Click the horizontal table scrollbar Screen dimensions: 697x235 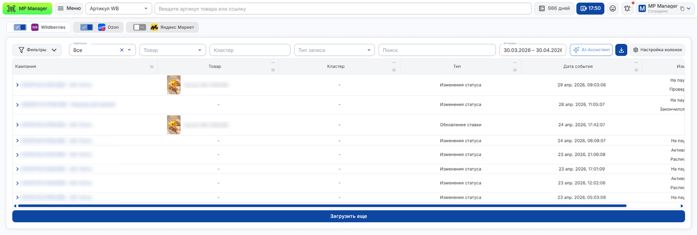click(x=322, y=206)
